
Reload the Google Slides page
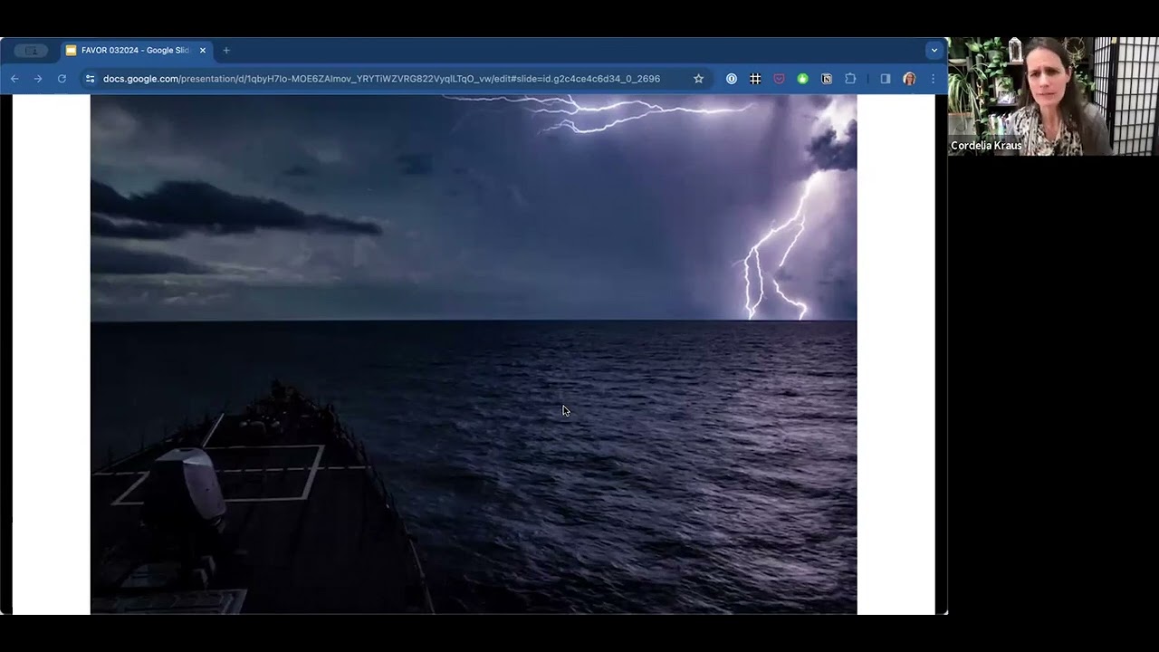click(62, 79)
